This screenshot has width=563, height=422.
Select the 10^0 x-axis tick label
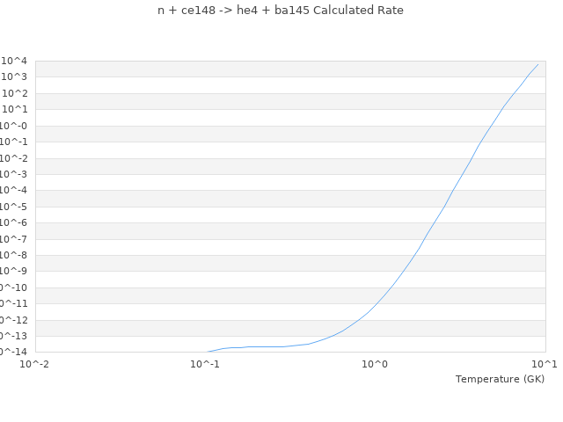[375, 363]
